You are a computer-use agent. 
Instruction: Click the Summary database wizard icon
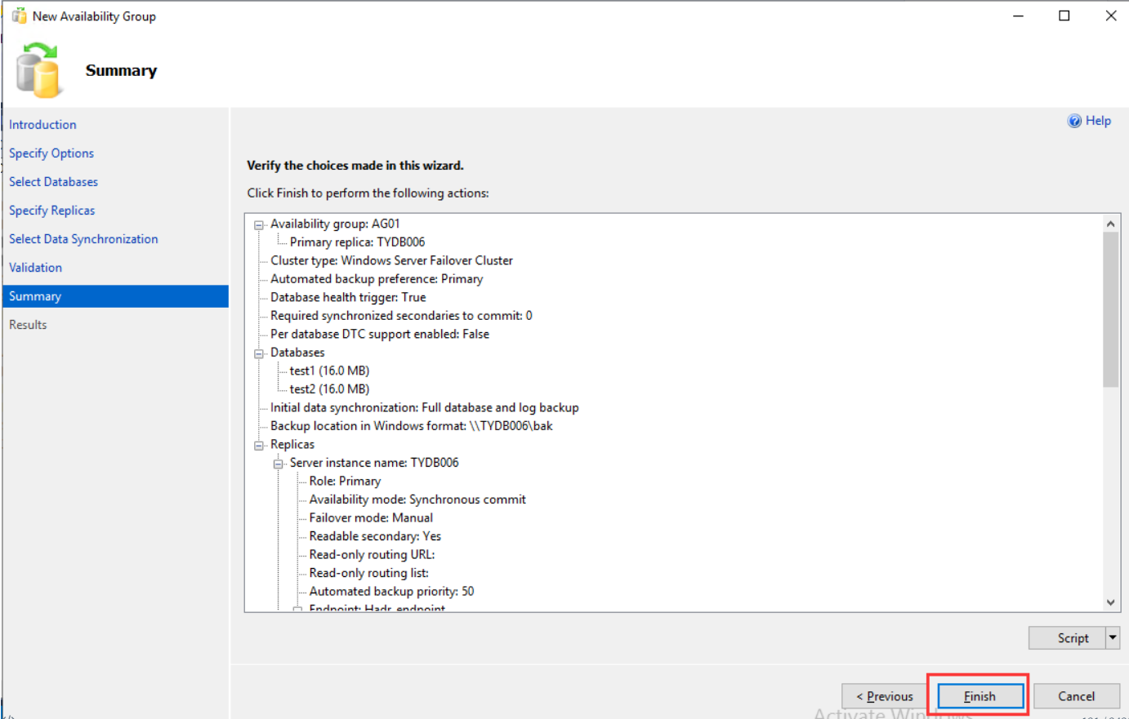coord(38,70)
